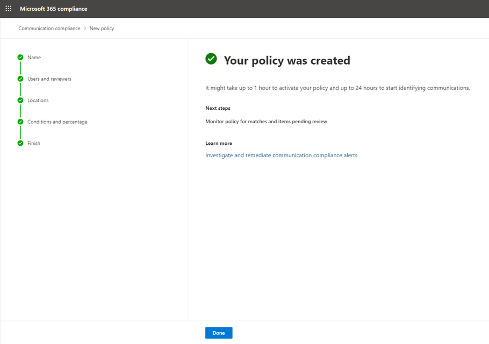Viewport: 489px width, 344px height.
Task: Click the large green success checkmark icon
Action: click(x=211, y=59)
